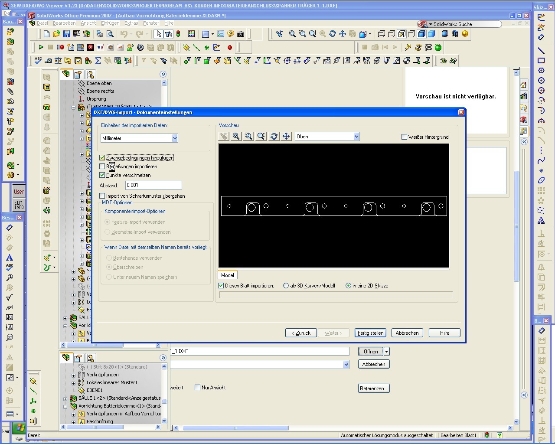The height and width of the screenshot is (444, 555).
Task: Click the Start button on the taskbar
Action: (19, 428)
